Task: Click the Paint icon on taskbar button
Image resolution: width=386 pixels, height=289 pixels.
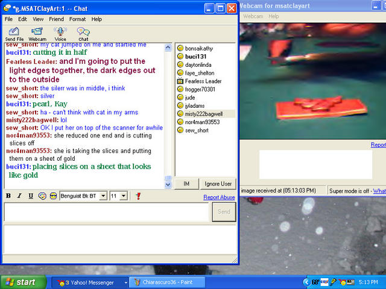Action: coord(137,282)
